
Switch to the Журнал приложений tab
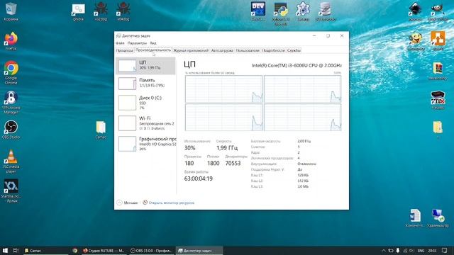coord(191,50)
